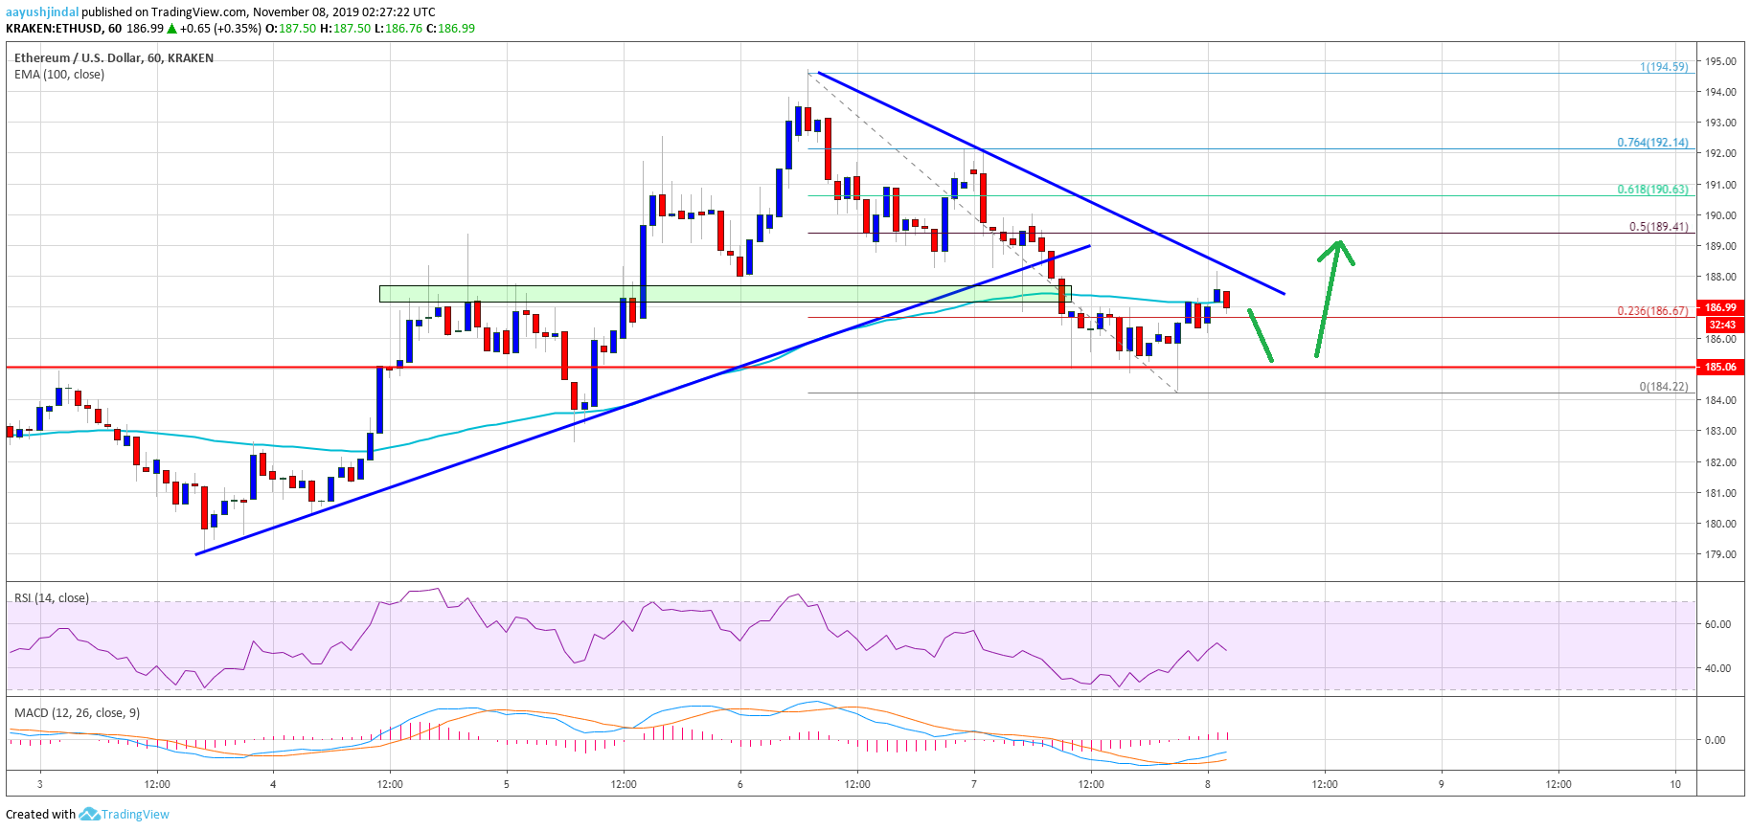
Task: Click the red 186.99 current price tag
Action: pyautogui.click(x=1720, y=307)
